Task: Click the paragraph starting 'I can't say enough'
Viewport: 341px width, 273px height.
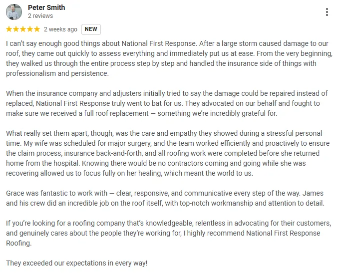Action: pos(169,58)
